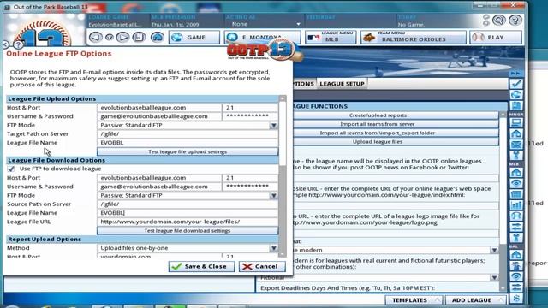Go back with the left arrow navigation icon
Image resolution: width=548 pixels, height=308 pixels.
pos(95,37)
